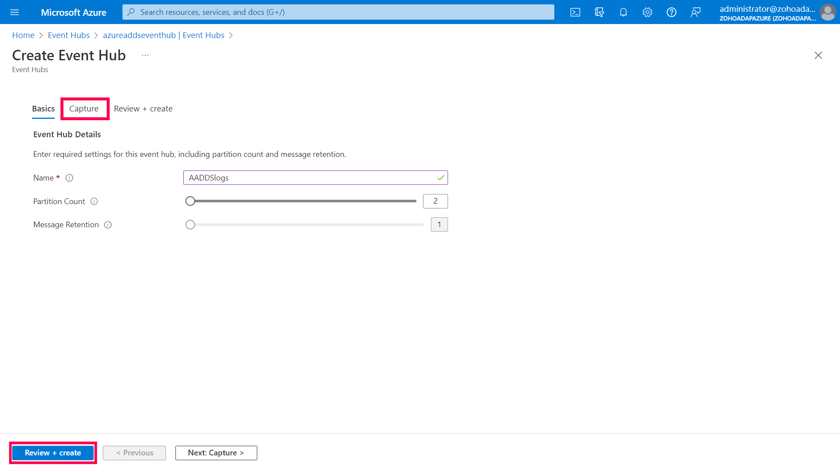Launch Cloud Shell from the top bar

pos(575,12)
